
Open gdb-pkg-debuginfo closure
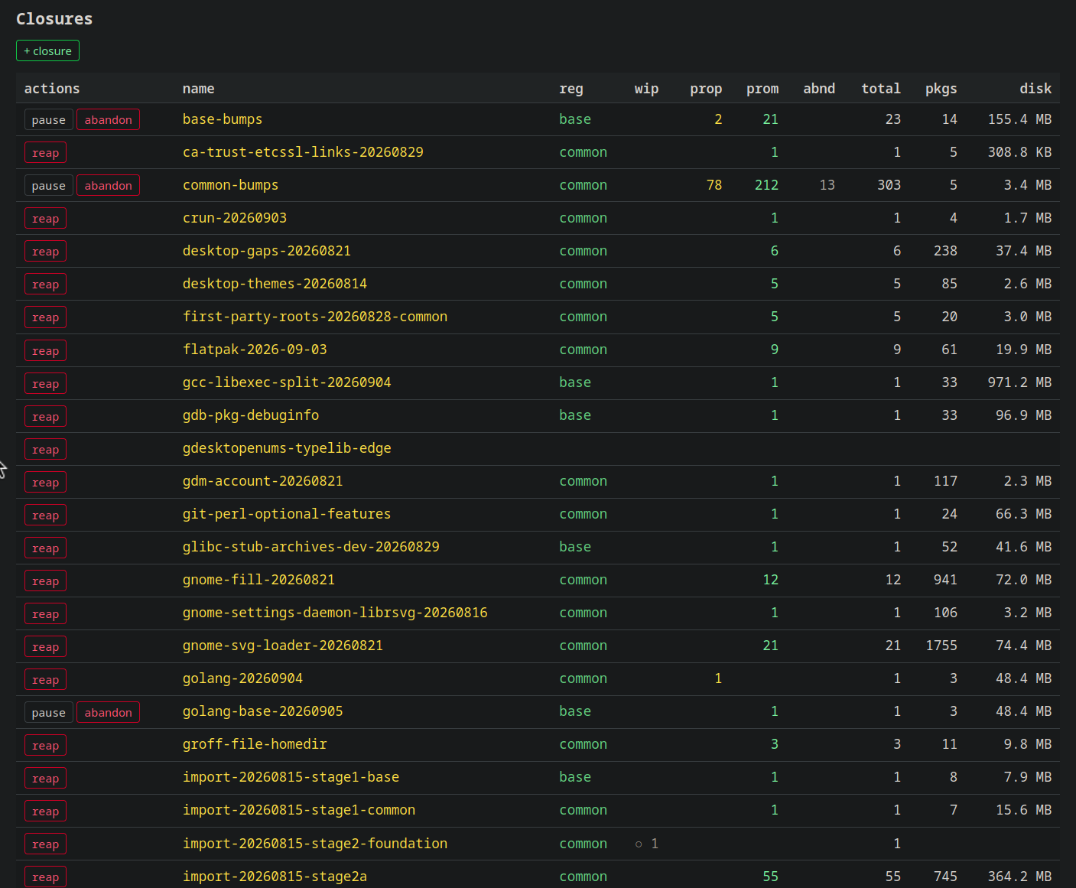tap(251, 415)
